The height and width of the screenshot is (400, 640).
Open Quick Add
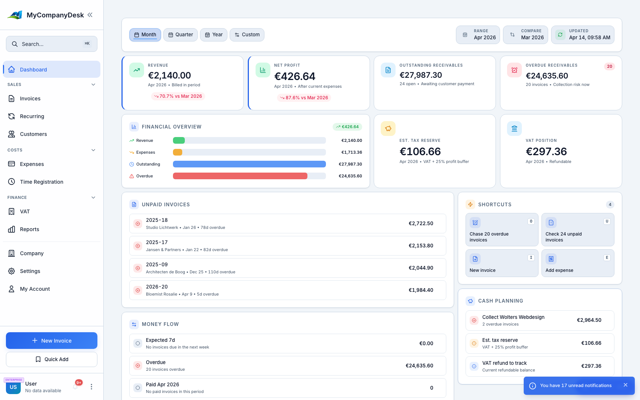pyautogui.click(x=51, y=359)
